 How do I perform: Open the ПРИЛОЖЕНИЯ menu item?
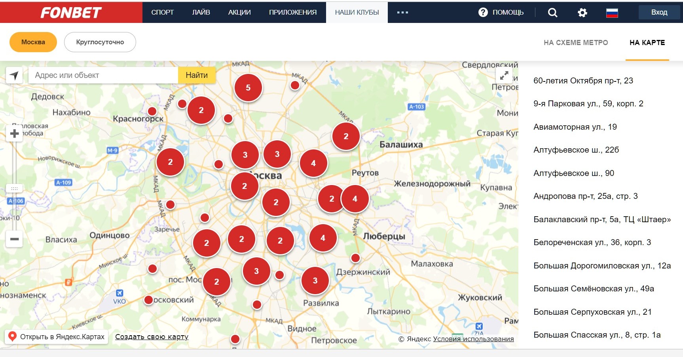293,12
